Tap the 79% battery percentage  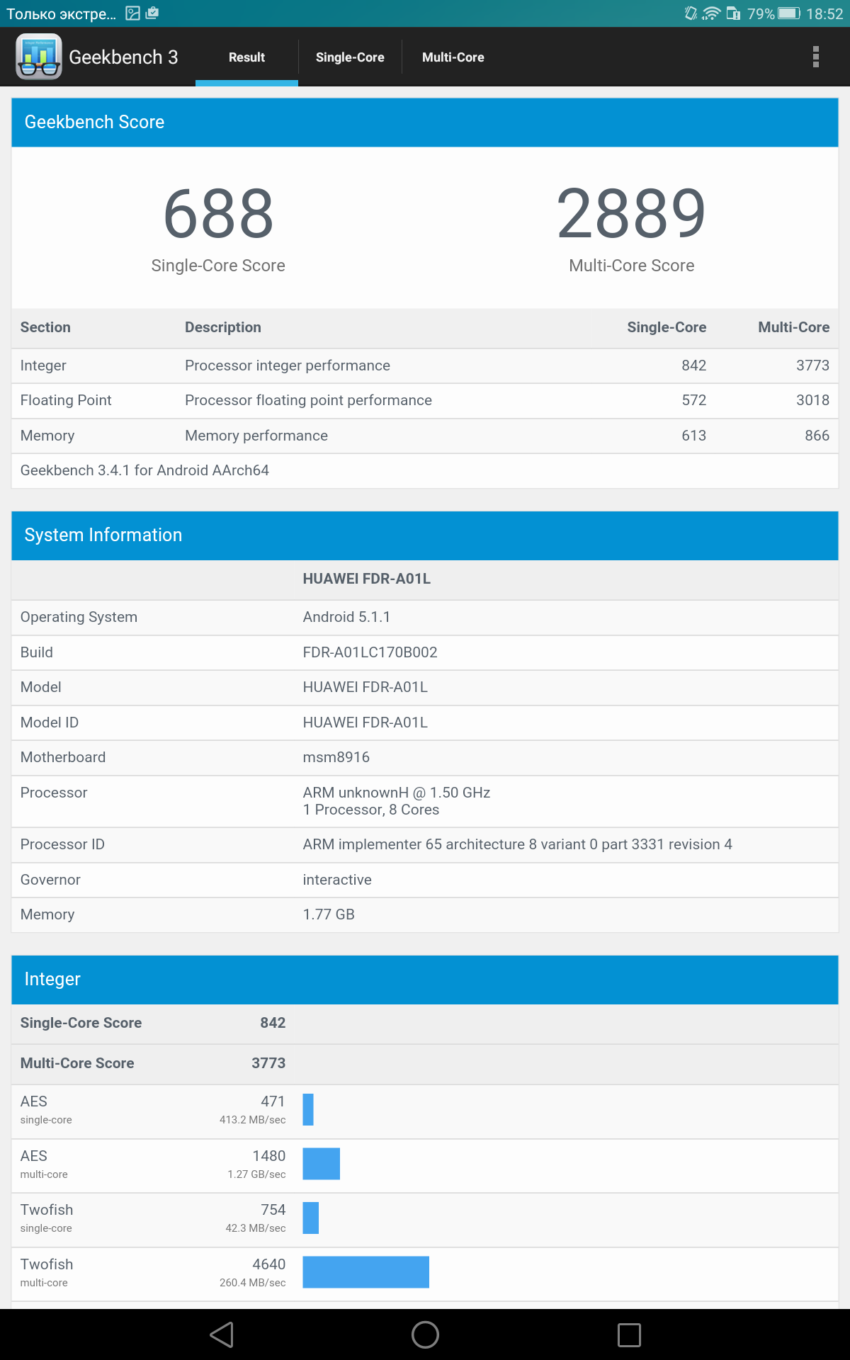(x=761, y=14)
